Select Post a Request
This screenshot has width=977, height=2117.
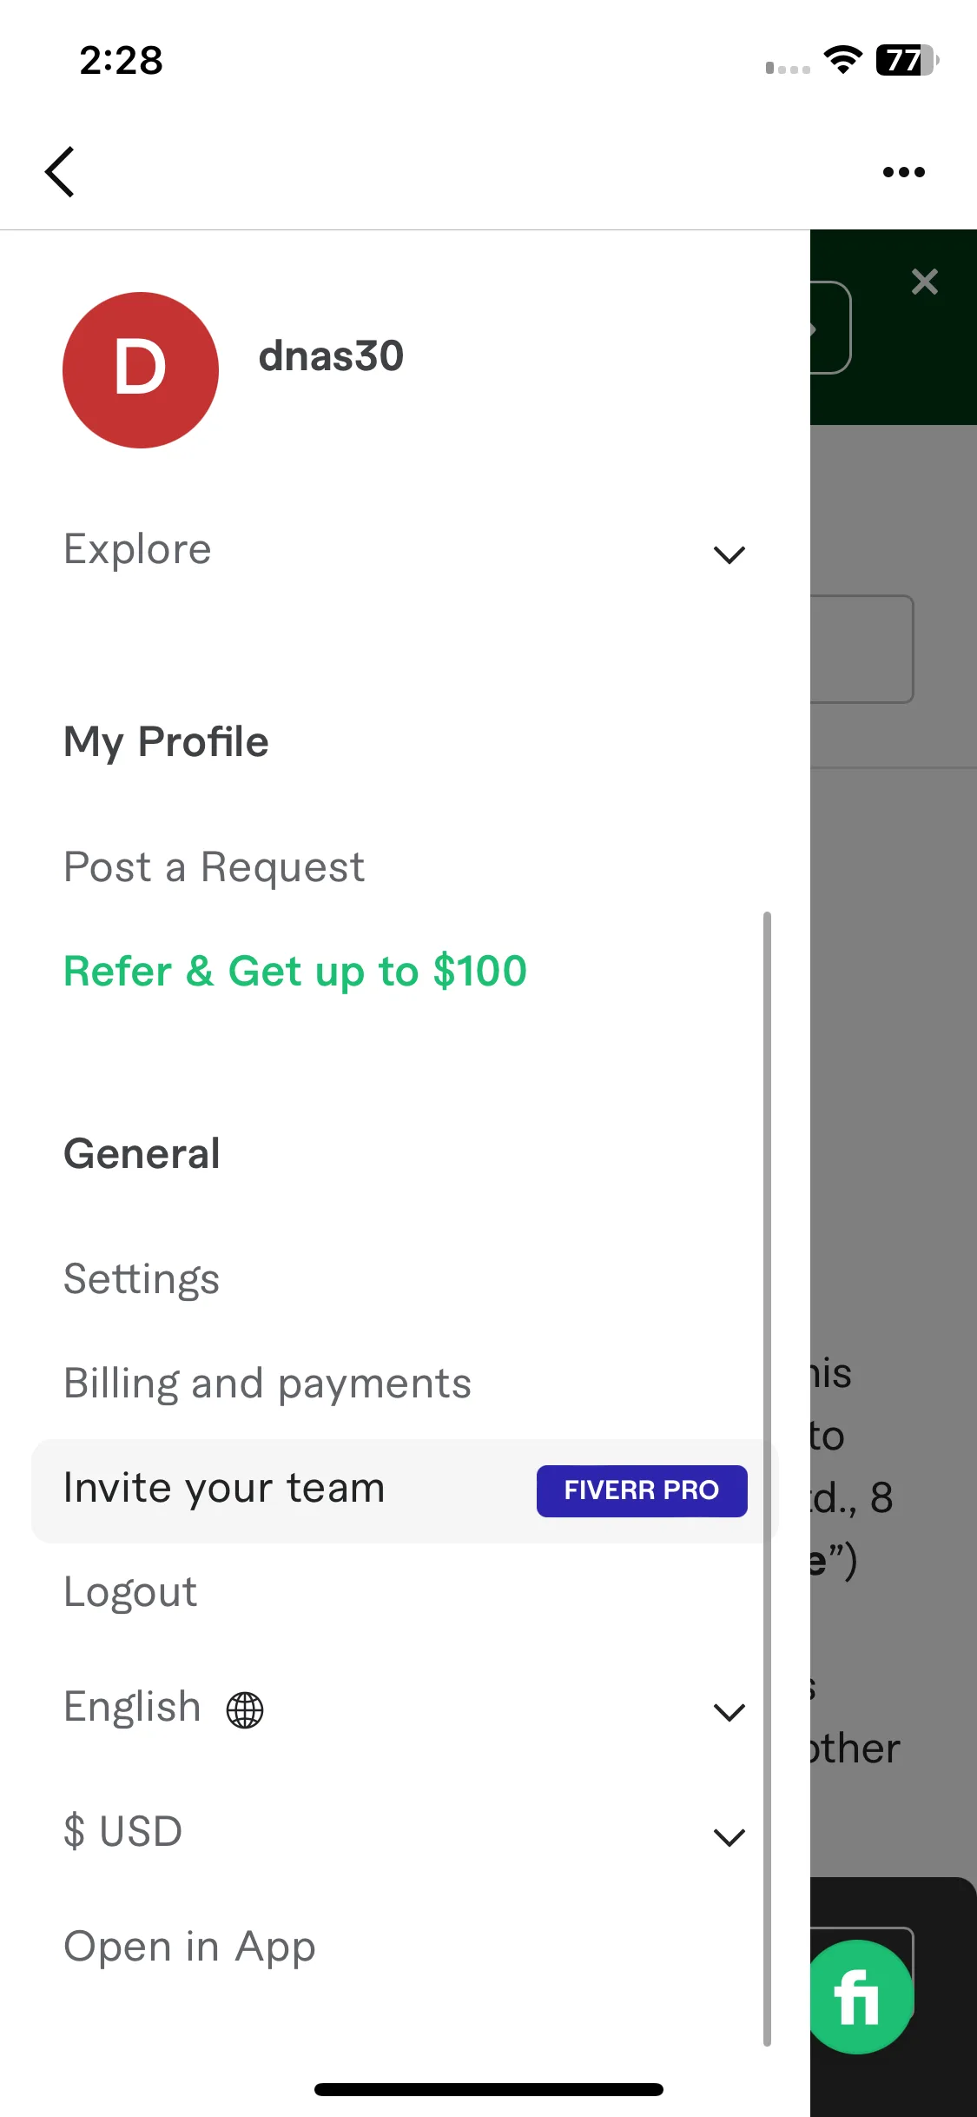coord(215,867)
